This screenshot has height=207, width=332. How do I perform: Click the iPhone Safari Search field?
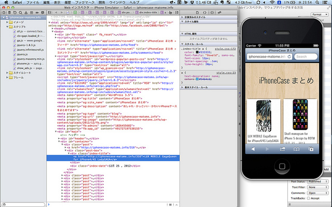306,56
